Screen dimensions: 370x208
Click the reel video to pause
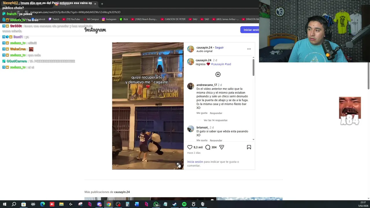[x=148, y=106]
